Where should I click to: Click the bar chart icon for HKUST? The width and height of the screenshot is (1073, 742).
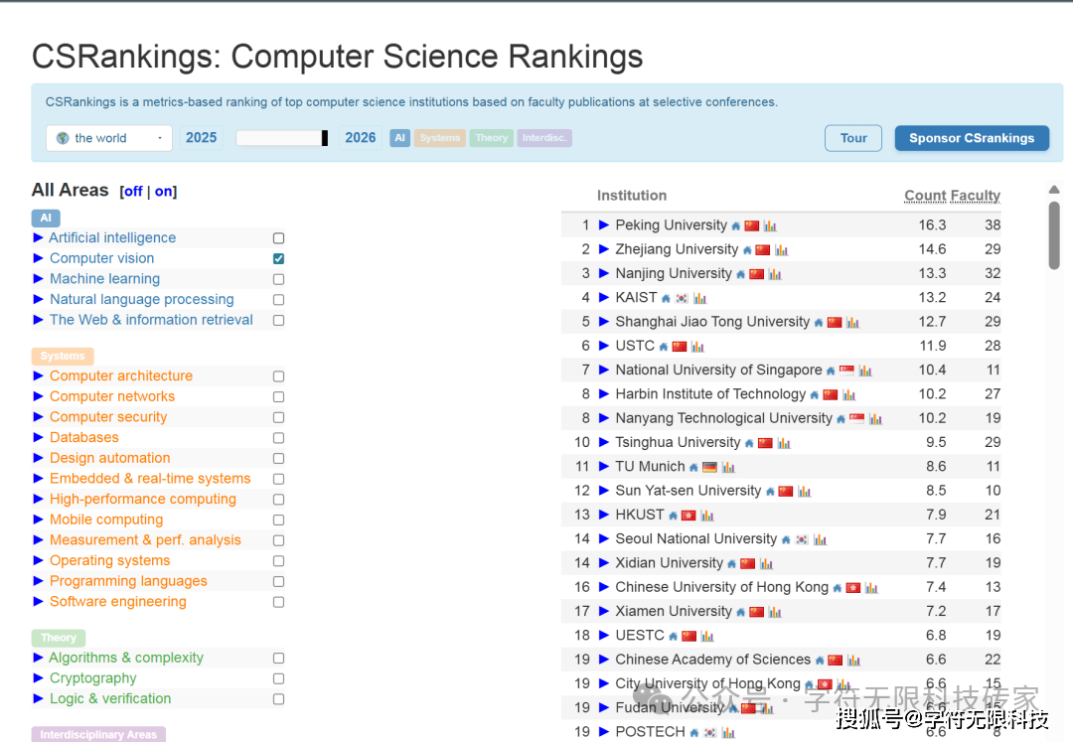click(707, 516)
